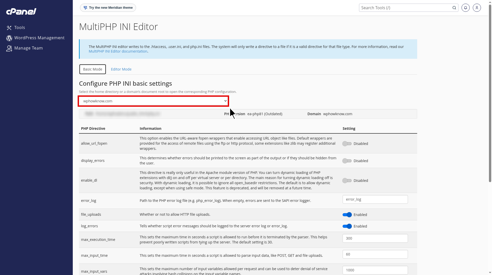Image resolution: width=492 pixels, height=275 pixels.
Task: Toggle the allow_url_fopen switch
Action: [x=347, y=144]
